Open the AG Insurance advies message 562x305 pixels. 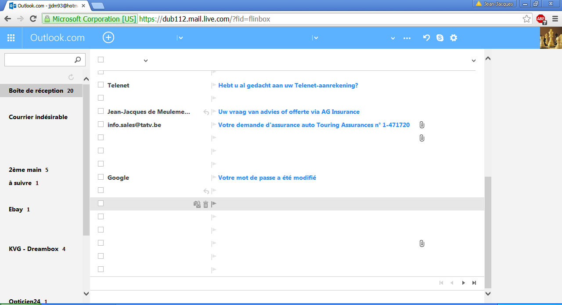click(x=289, y=112)
